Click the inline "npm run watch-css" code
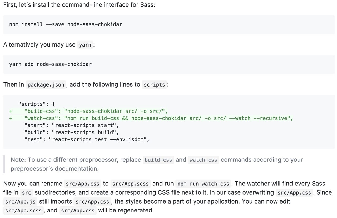 204,184
